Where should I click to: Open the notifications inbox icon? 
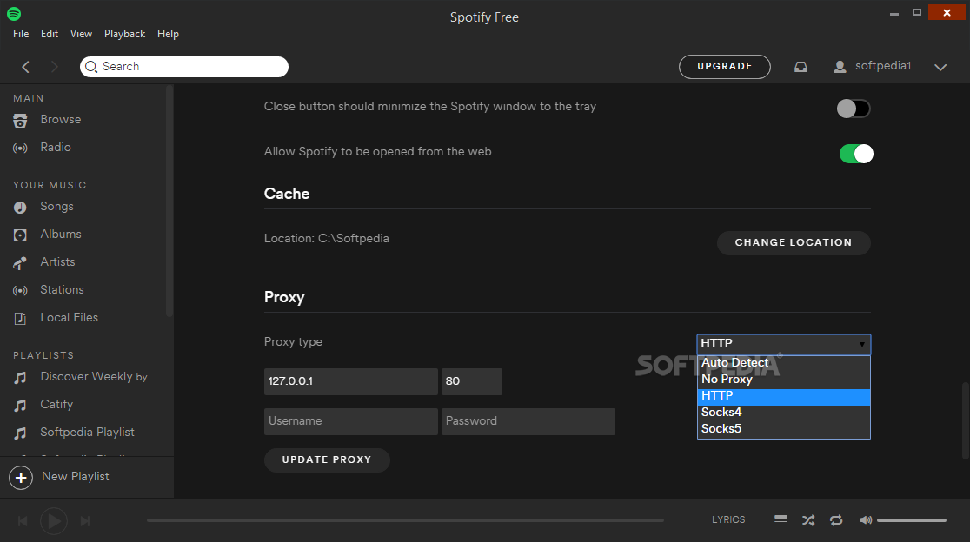[x=801, y=67]
